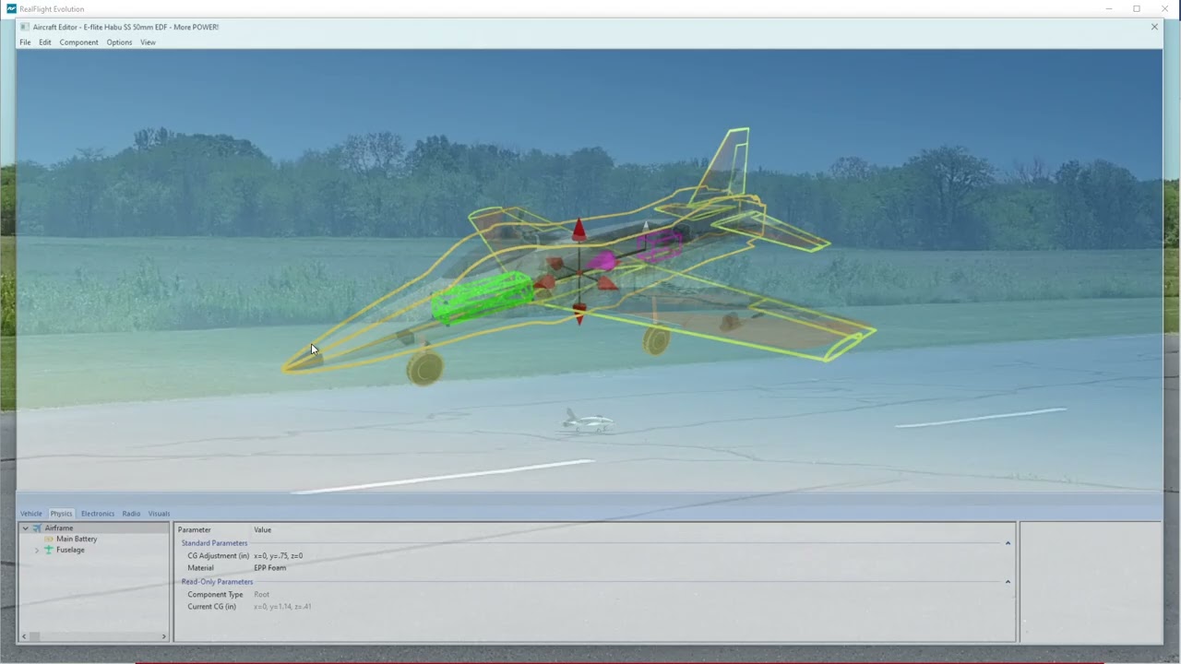The width and height of the screenshot is (1181, 664).
Task: Collapse the Read-Only Parameters section
Action: click(1008, 582)
